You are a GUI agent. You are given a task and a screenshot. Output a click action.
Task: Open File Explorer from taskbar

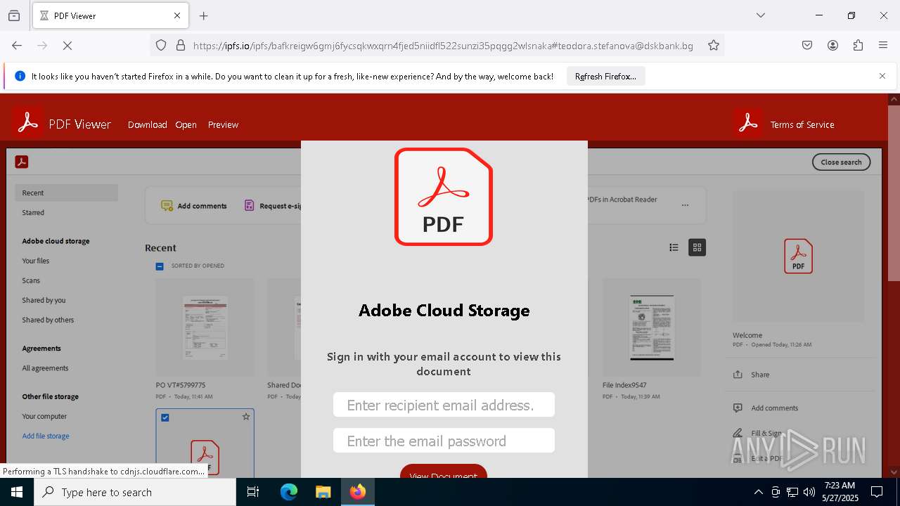[323, 492]
